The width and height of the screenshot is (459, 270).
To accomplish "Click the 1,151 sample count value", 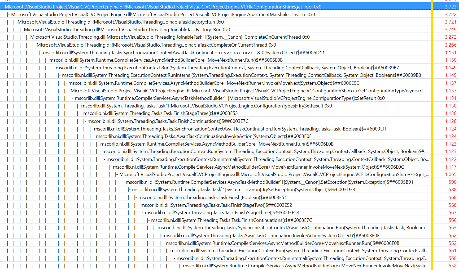I will tap(451, 53).
